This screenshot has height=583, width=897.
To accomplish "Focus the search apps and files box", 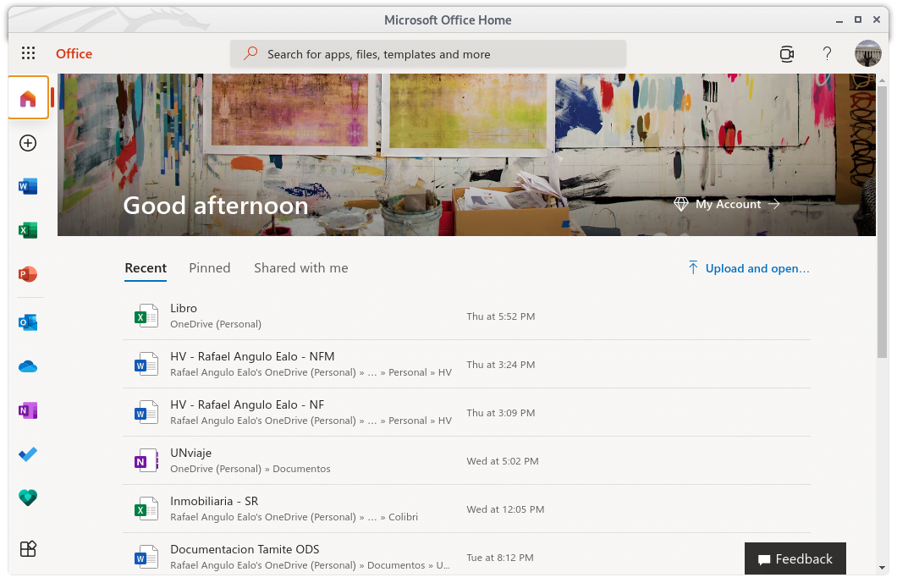I will [x=428, y=54].
